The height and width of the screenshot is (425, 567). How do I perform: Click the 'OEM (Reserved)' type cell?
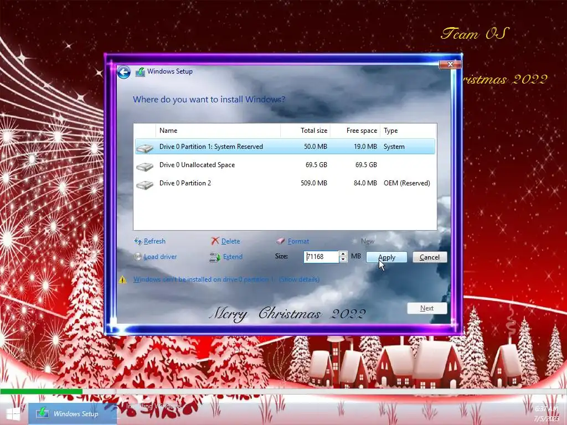coord(407,183)
